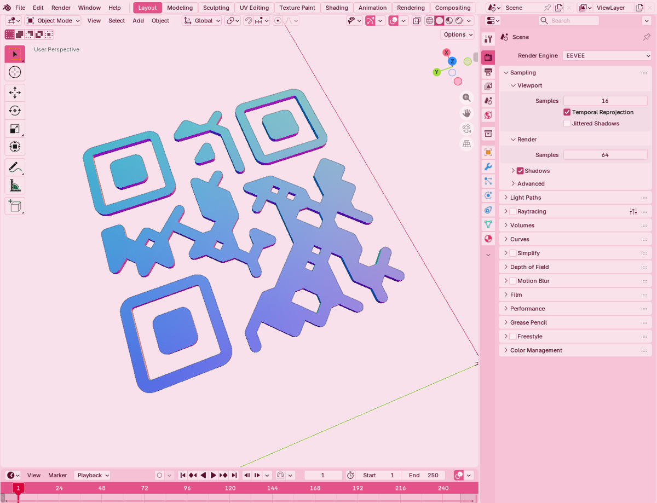Viewport: 657px width, 503px height.
Task: Enable the Motion Blur checkbox
Action: coord(513,281)
